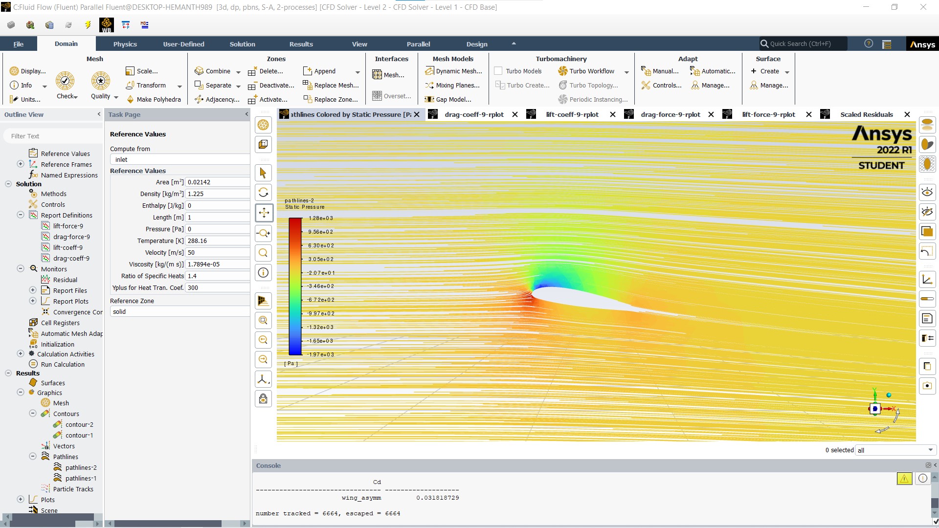Click the Velocity reference value field
This screenshot has height=528, width=939.
click(x=218, y=253)
